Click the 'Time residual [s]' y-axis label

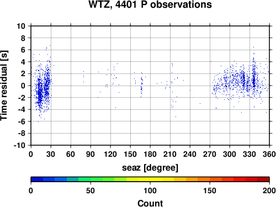(x=4, y=86)
